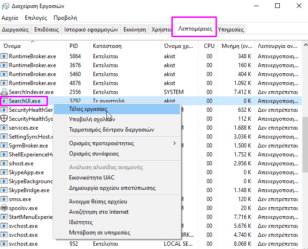Expand Ορισμός προτεραιότητας submenu
This screenshot has width=308, height=249.
pyautogui.click(x=117, y=143)
